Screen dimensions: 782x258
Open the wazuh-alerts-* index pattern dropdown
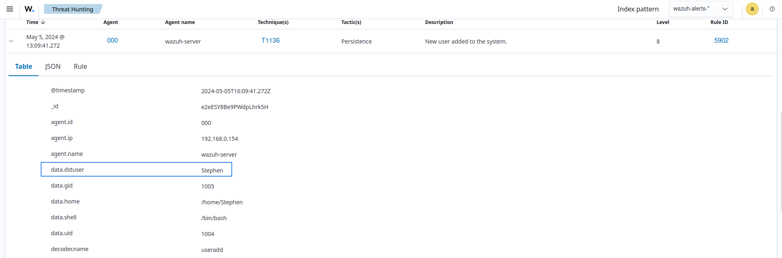point(701,9)
